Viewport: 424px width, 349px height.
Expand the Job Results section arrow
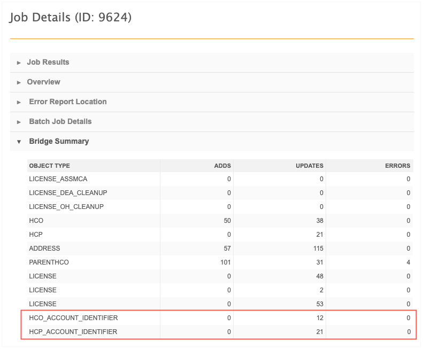19,63
